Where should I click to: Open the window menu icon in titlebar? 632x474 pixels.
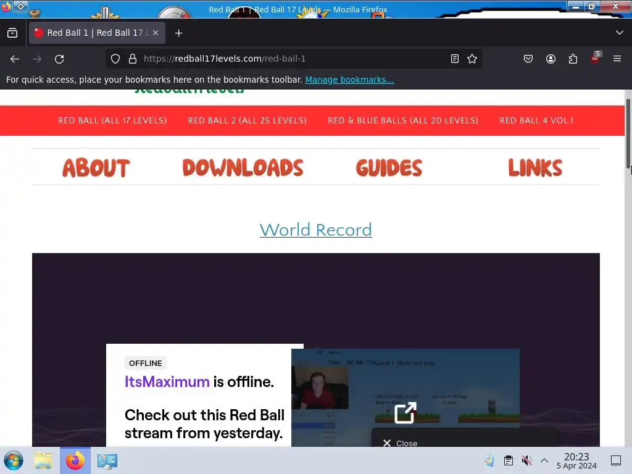tap(6, 6)
